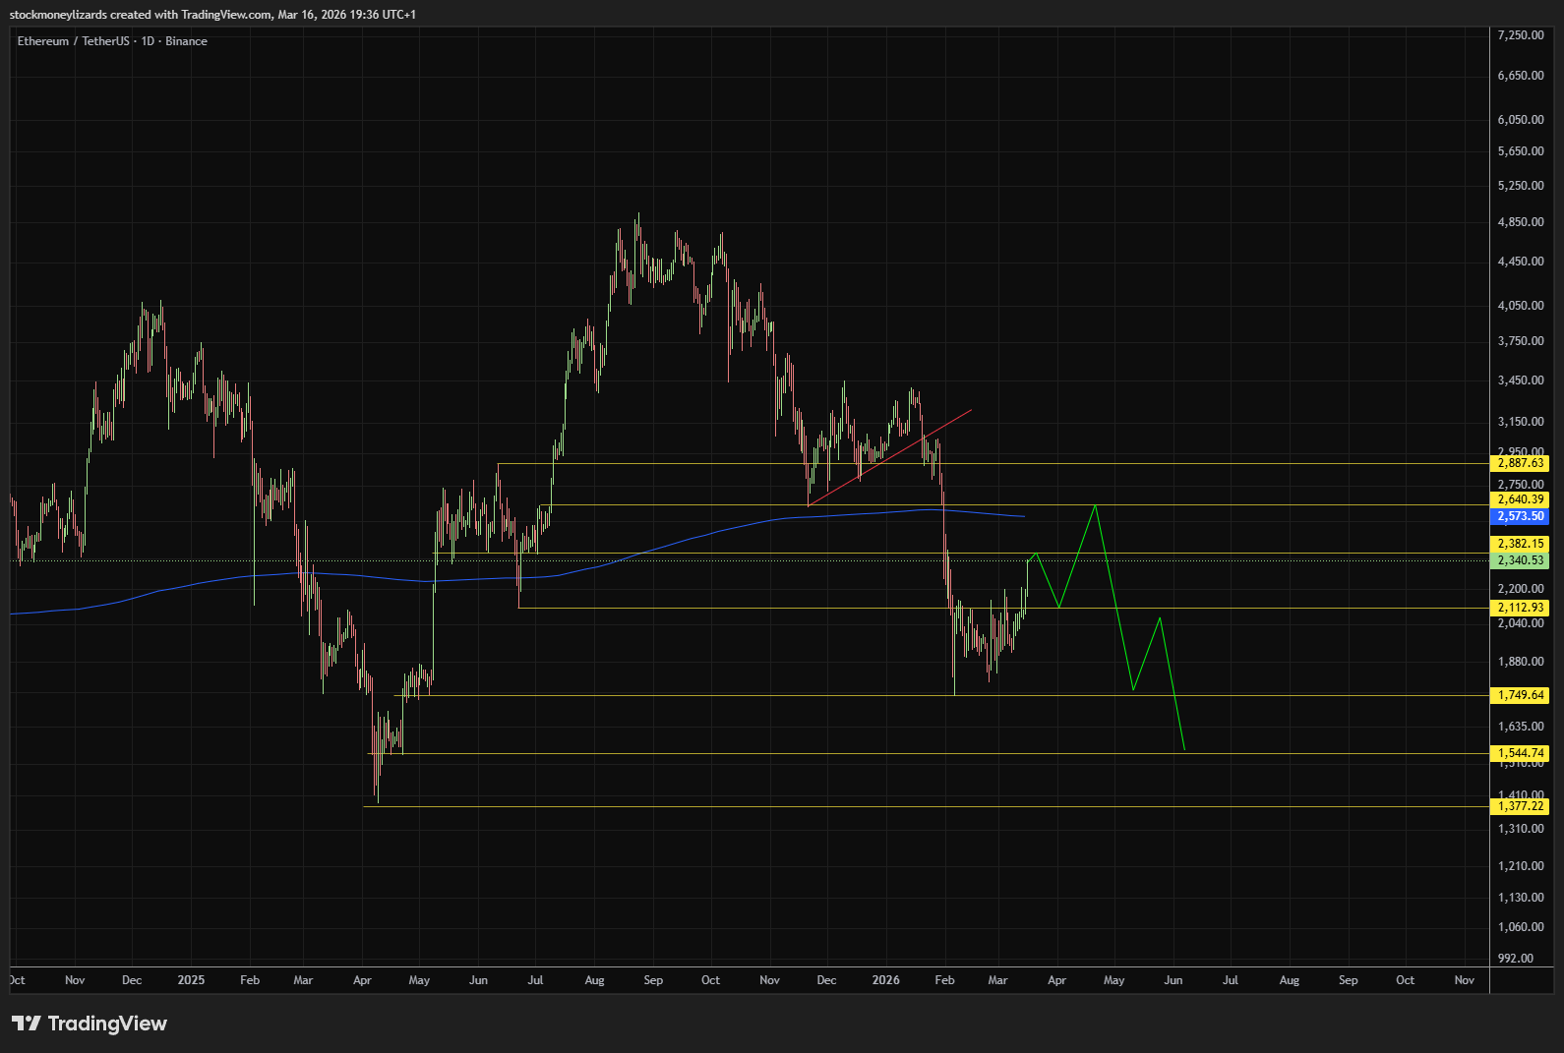Click the TradingView wordmark text
This screenshot has height=1053, width=1564.
pos(107,1024)
